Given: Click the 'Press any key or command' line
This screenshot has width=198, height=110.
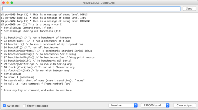Looking at the screenshot, I should (x=36, y=90).
